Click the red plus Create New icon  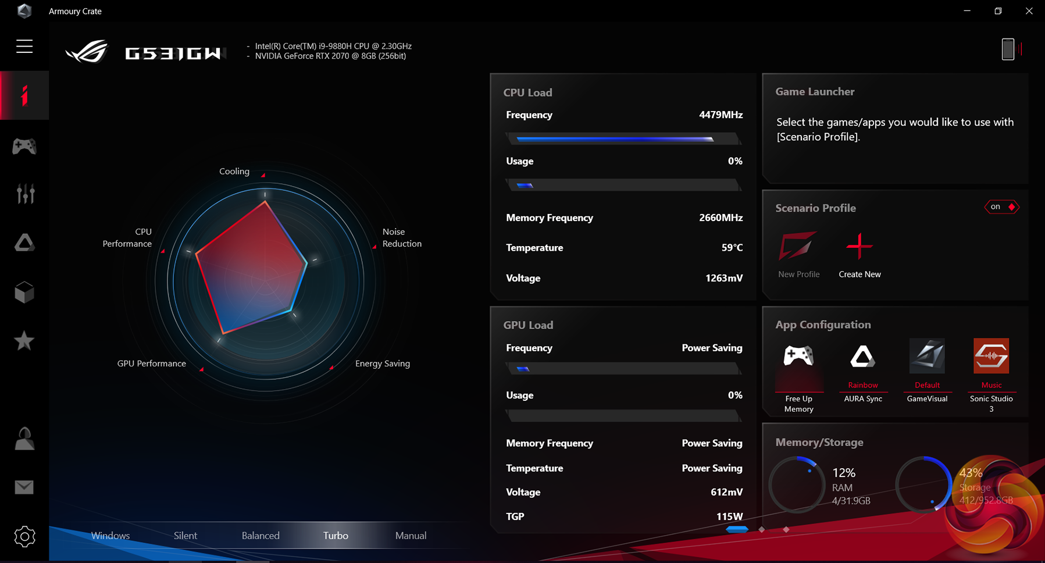(x=859, y=247)
